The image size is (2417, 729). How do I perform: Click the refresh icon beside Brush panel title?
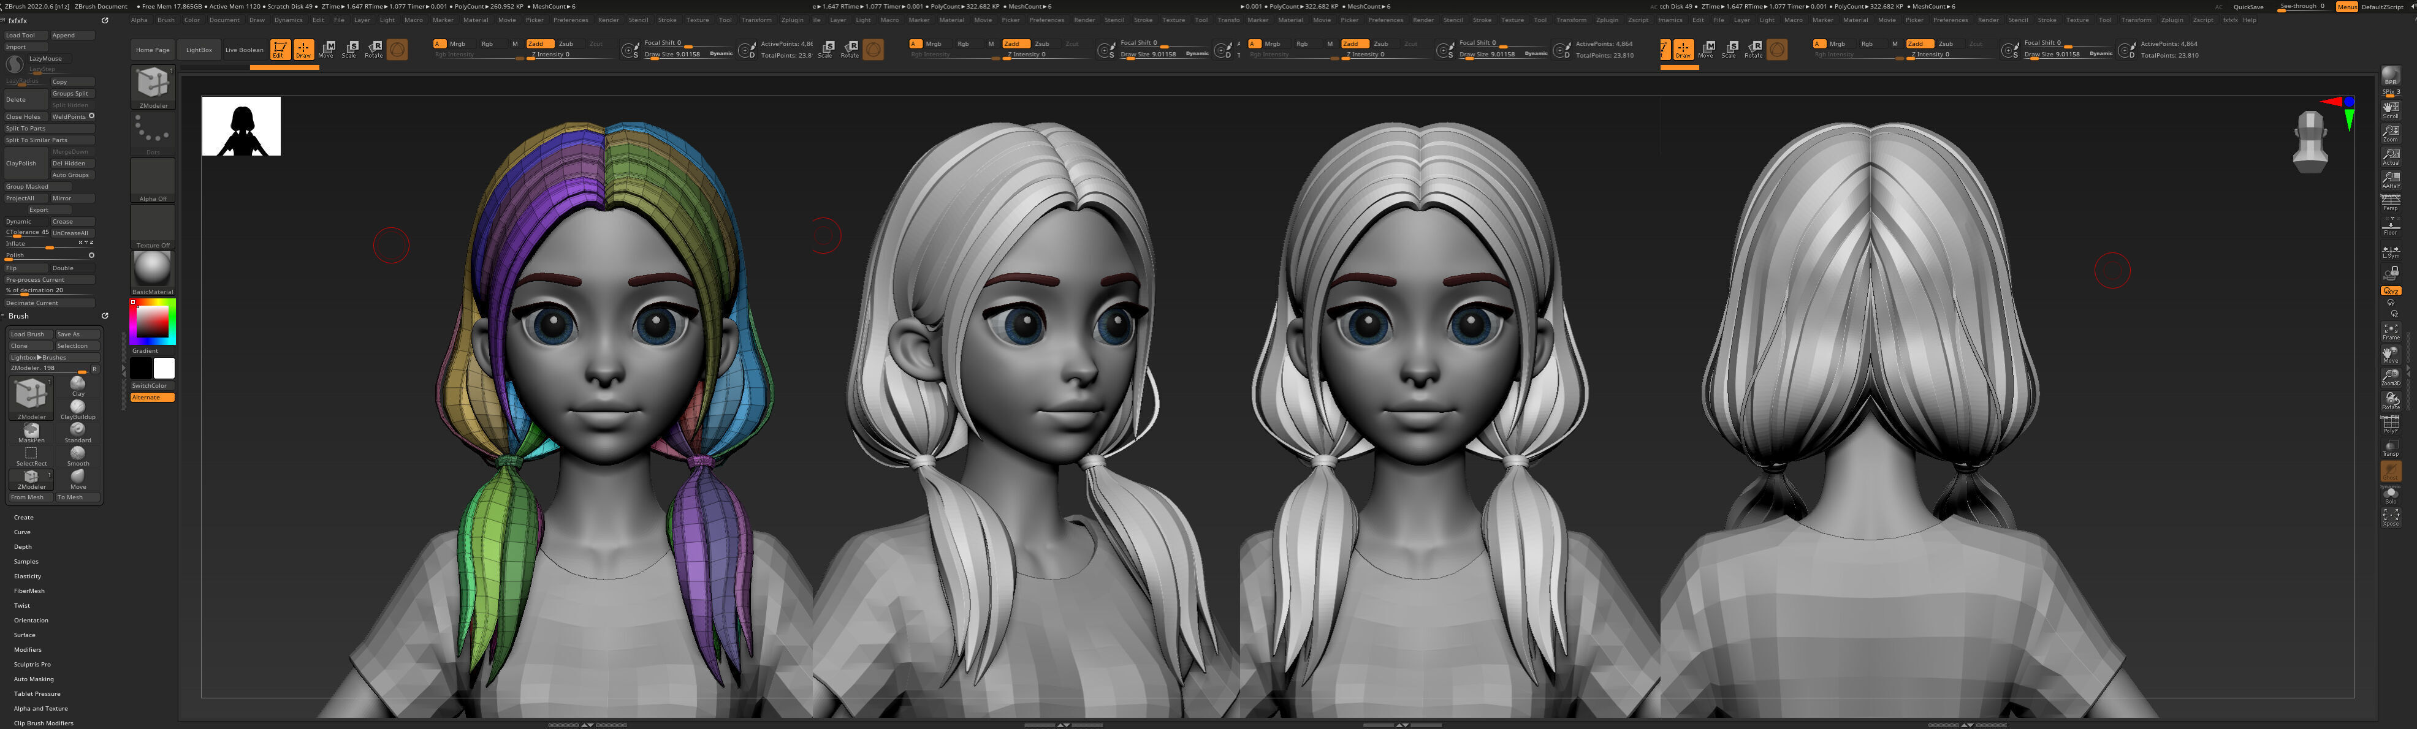click(104, 316)
